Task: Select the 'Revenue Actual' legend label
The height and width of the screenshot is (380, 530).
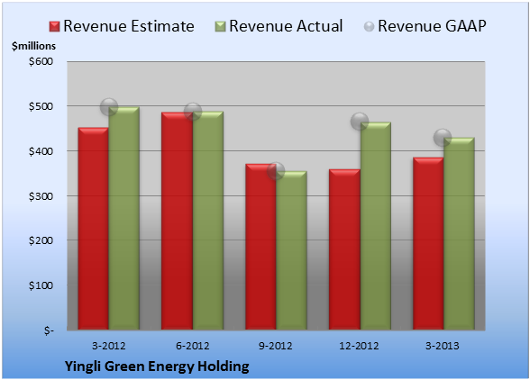Action: (286, 26)
